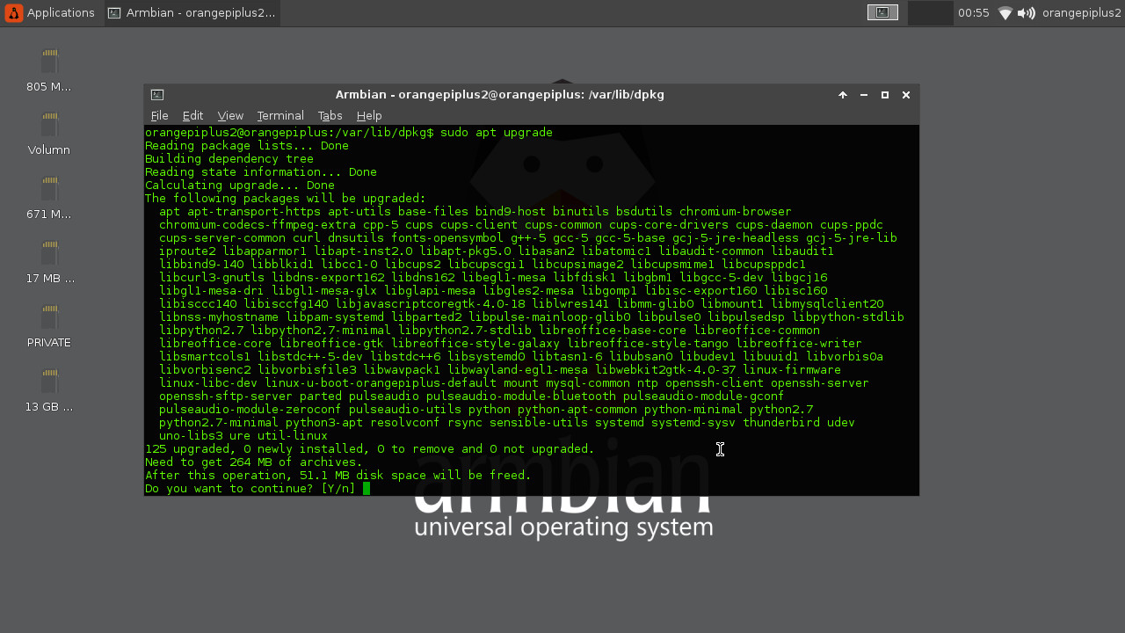Screen dimensions: 1125x633
Task: Click 'chromium-browser' package name
Action: point(736,212)
